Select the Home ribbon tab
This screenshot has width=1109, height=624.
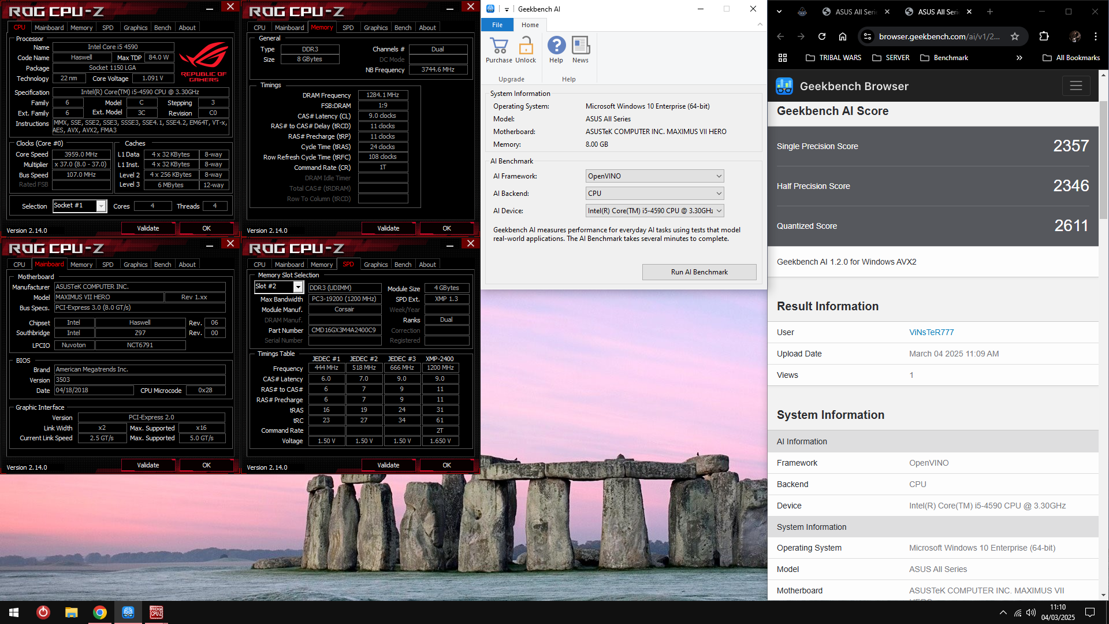click(x=530, y=25)
